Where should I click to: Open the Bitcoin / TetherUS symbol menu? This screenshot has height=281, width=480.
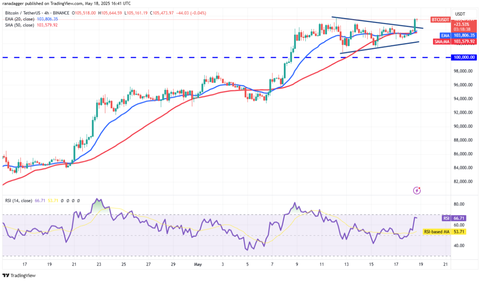[x=22, y=13]
